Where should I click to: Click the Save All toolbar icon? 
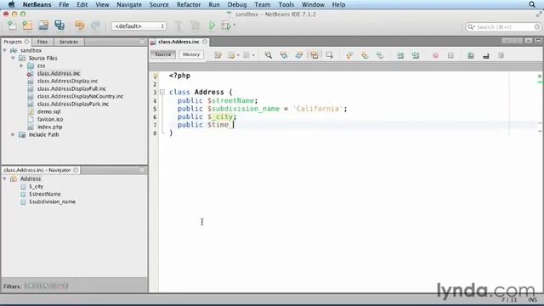point(59,25)
